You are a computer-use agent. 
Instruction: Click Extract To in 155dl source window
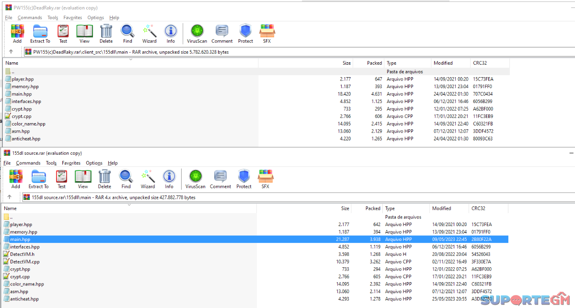click(39, 180)
